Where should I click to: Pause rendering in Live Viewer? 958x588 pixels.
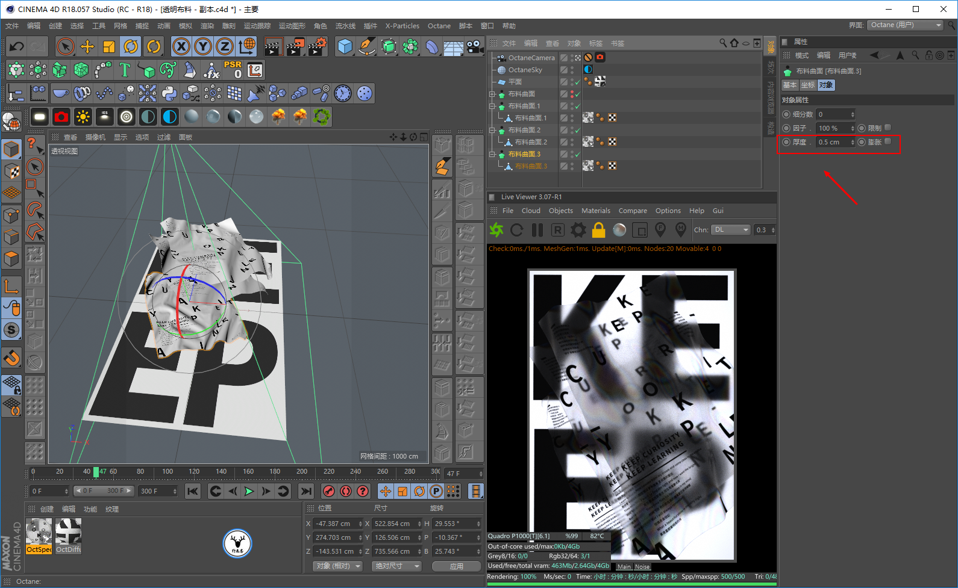click(537, 230)
